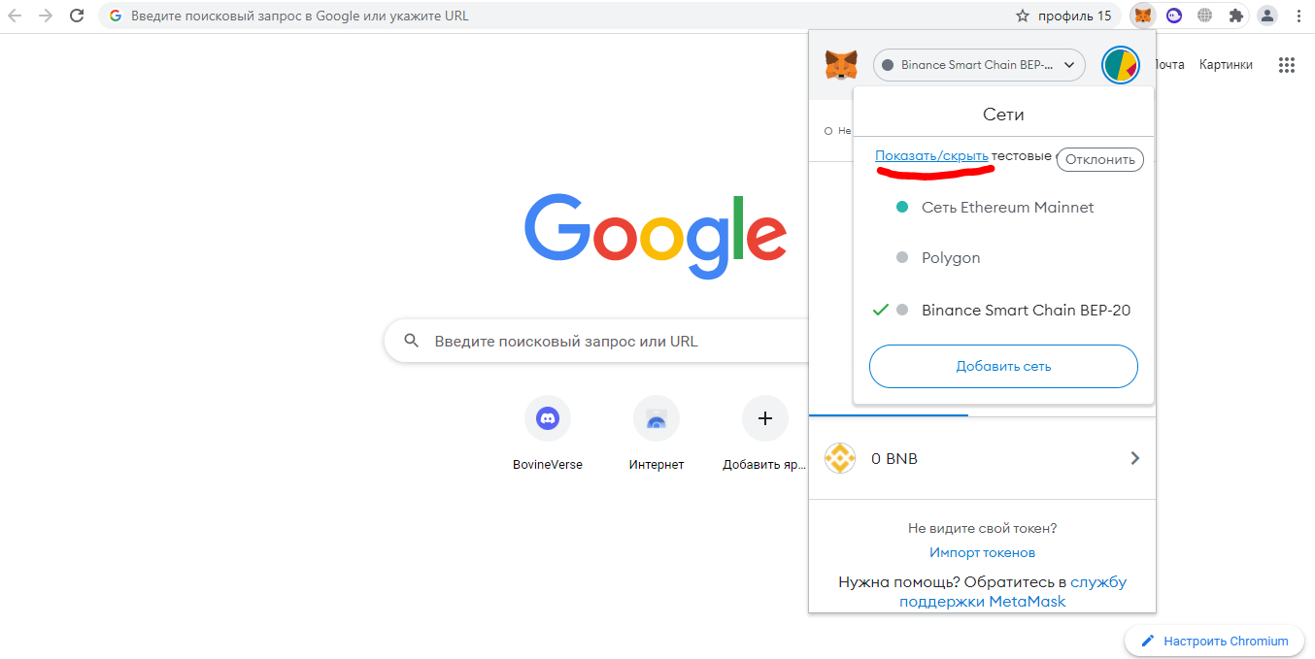The width and height of the screenshot is (1315, 659).
Task: Click the Отклонить button
Action: coord(1100,160)
